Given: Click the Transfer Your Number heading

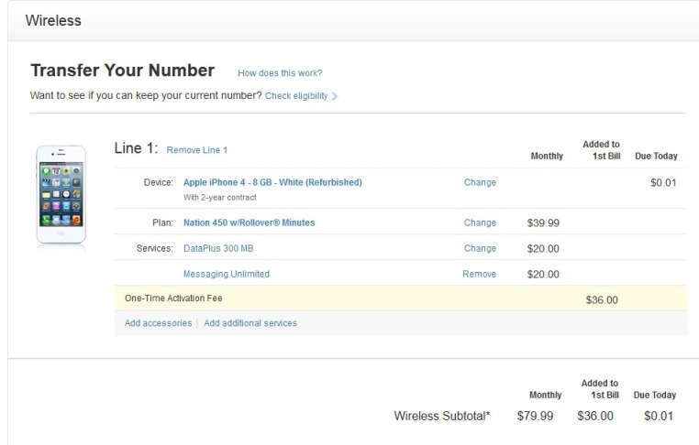Looking at the screenshot, I should tap(122, 71).
